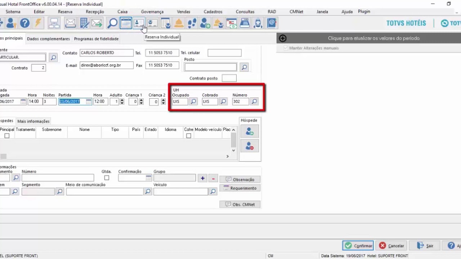Open the Consultas menu
Image resolution: width=461 pixels, height=259 pixels.
click(245, 12)
